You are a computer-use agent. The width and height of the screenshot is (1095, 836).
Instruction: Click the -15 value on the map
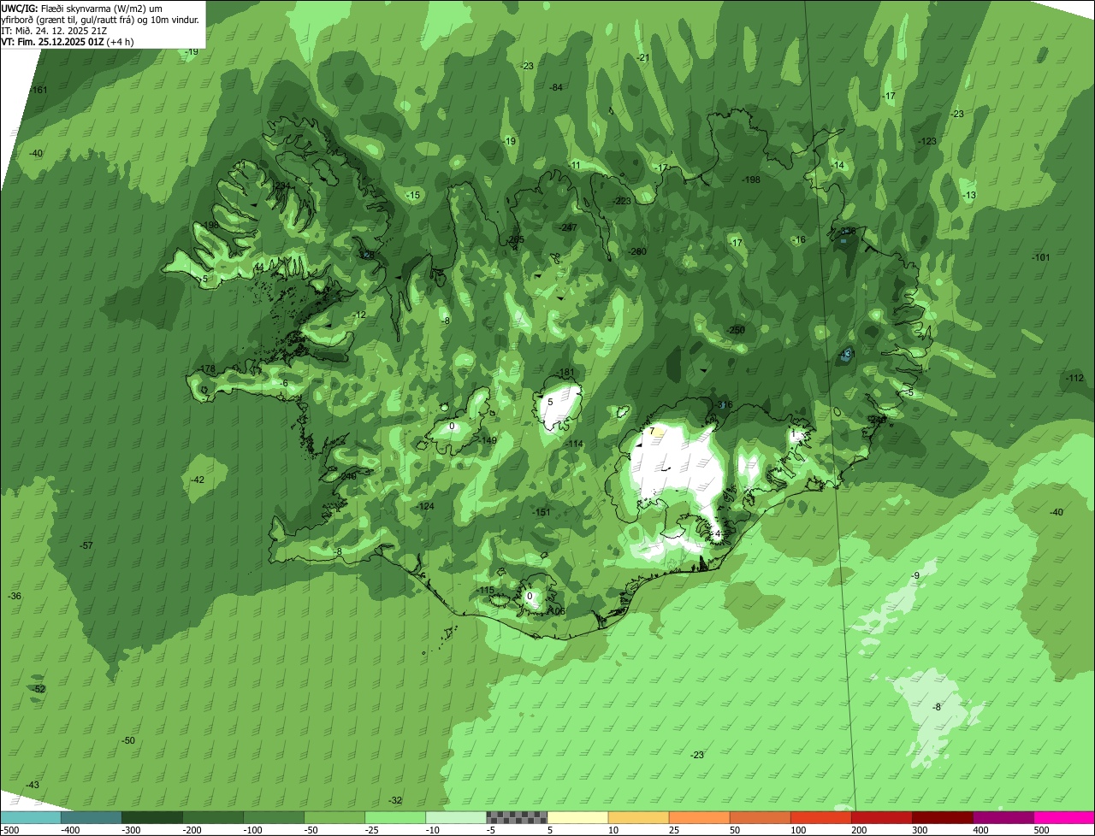(x=413, y=195)
